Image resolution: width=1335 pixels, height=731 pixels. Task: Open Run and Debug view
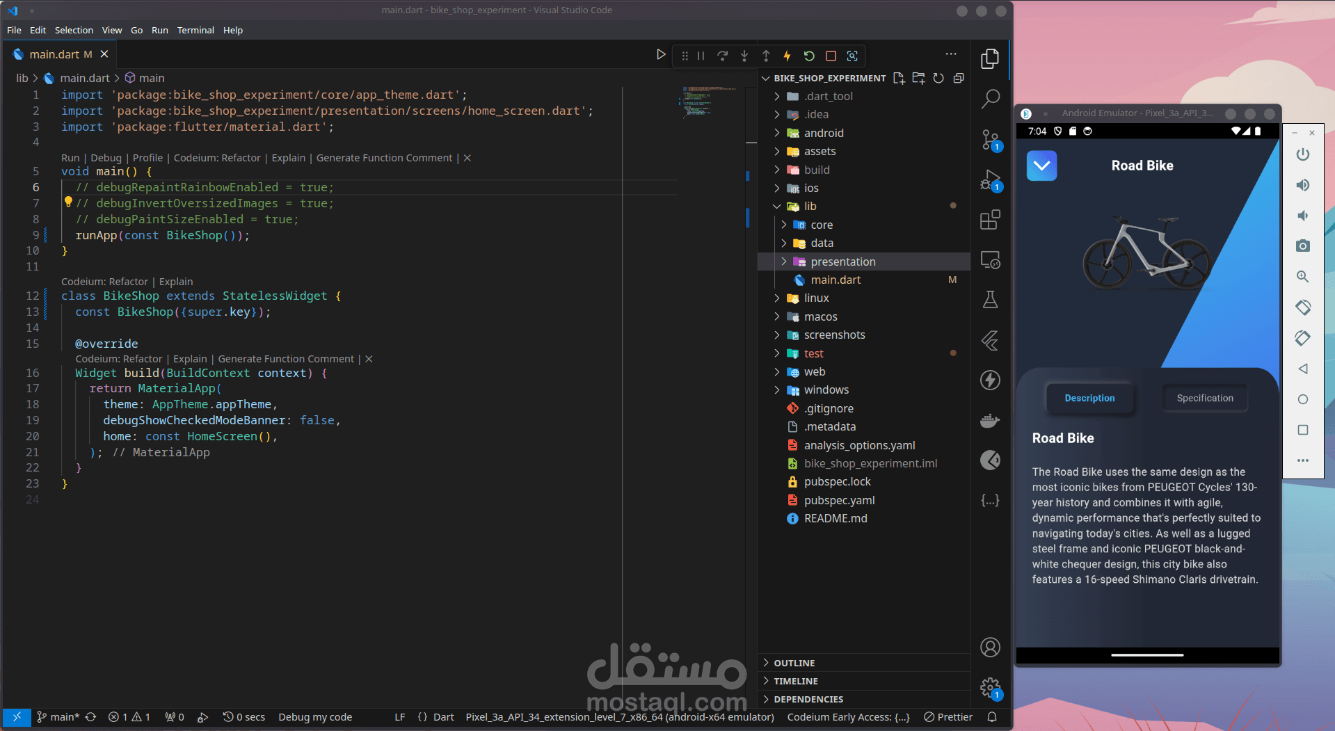tap(990, 181)
